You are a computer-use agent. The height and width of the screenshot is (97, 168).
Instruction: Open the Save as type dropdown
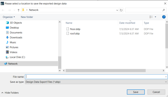[96, 82]
